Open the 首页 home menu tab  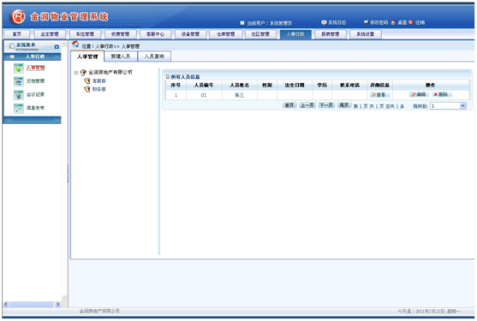click(x=17, y=34)
